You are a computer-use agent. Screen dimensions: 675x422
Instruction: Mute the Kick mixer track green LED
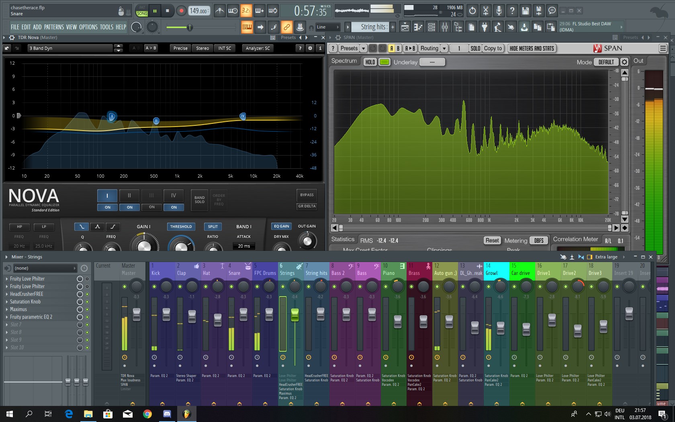point(154,287)
